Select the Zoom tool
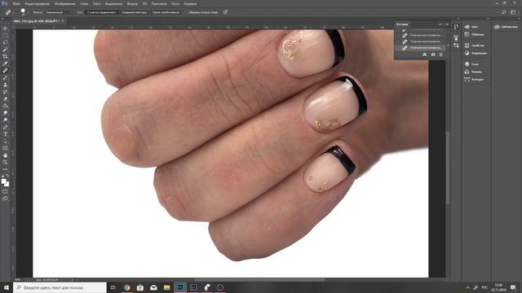Viewport: 522px width, 293px height. (5, 163)
